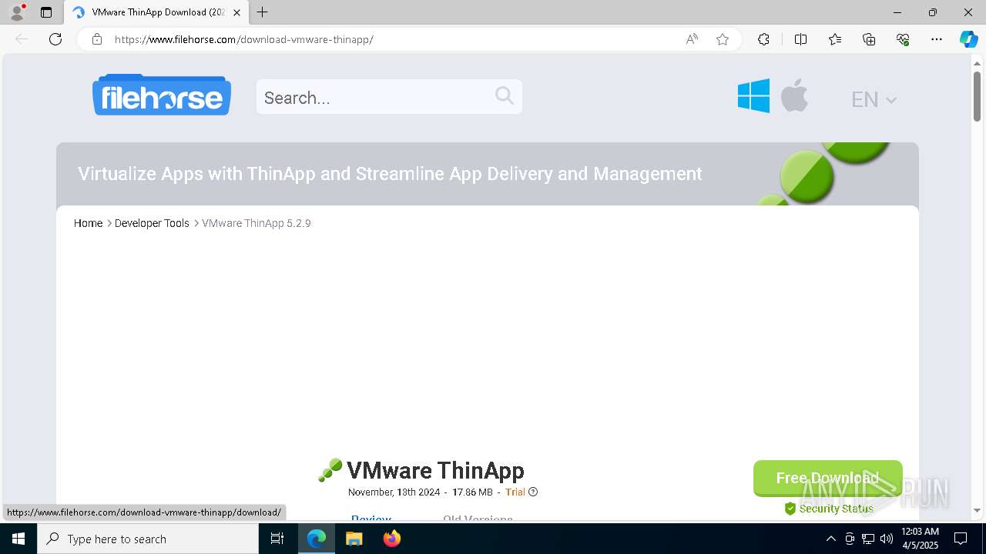
Task: Open the clock and date flyout
Action: tap(920, 539)
